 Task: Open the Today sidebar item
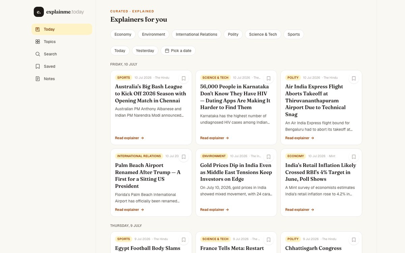(x=62, y=29)
